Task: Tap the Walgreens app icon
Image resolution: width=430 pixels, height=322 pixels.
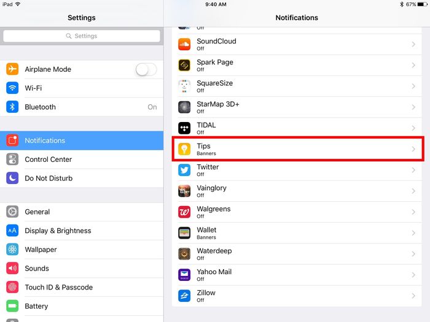Action: [x=184, y=212]
